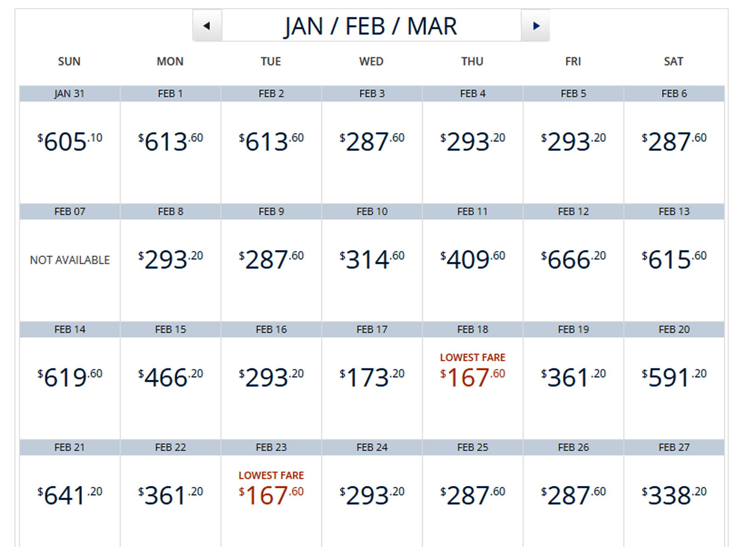Select the lowest fare on FEB 18

(x=472, y=372)
